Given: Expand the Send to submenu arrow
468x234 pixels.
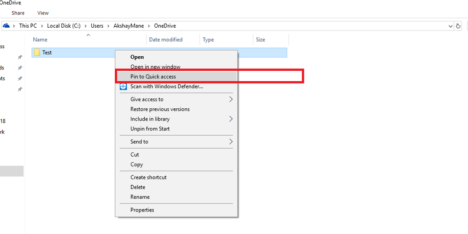Looking at the screenshot, I should pos(231,142).
